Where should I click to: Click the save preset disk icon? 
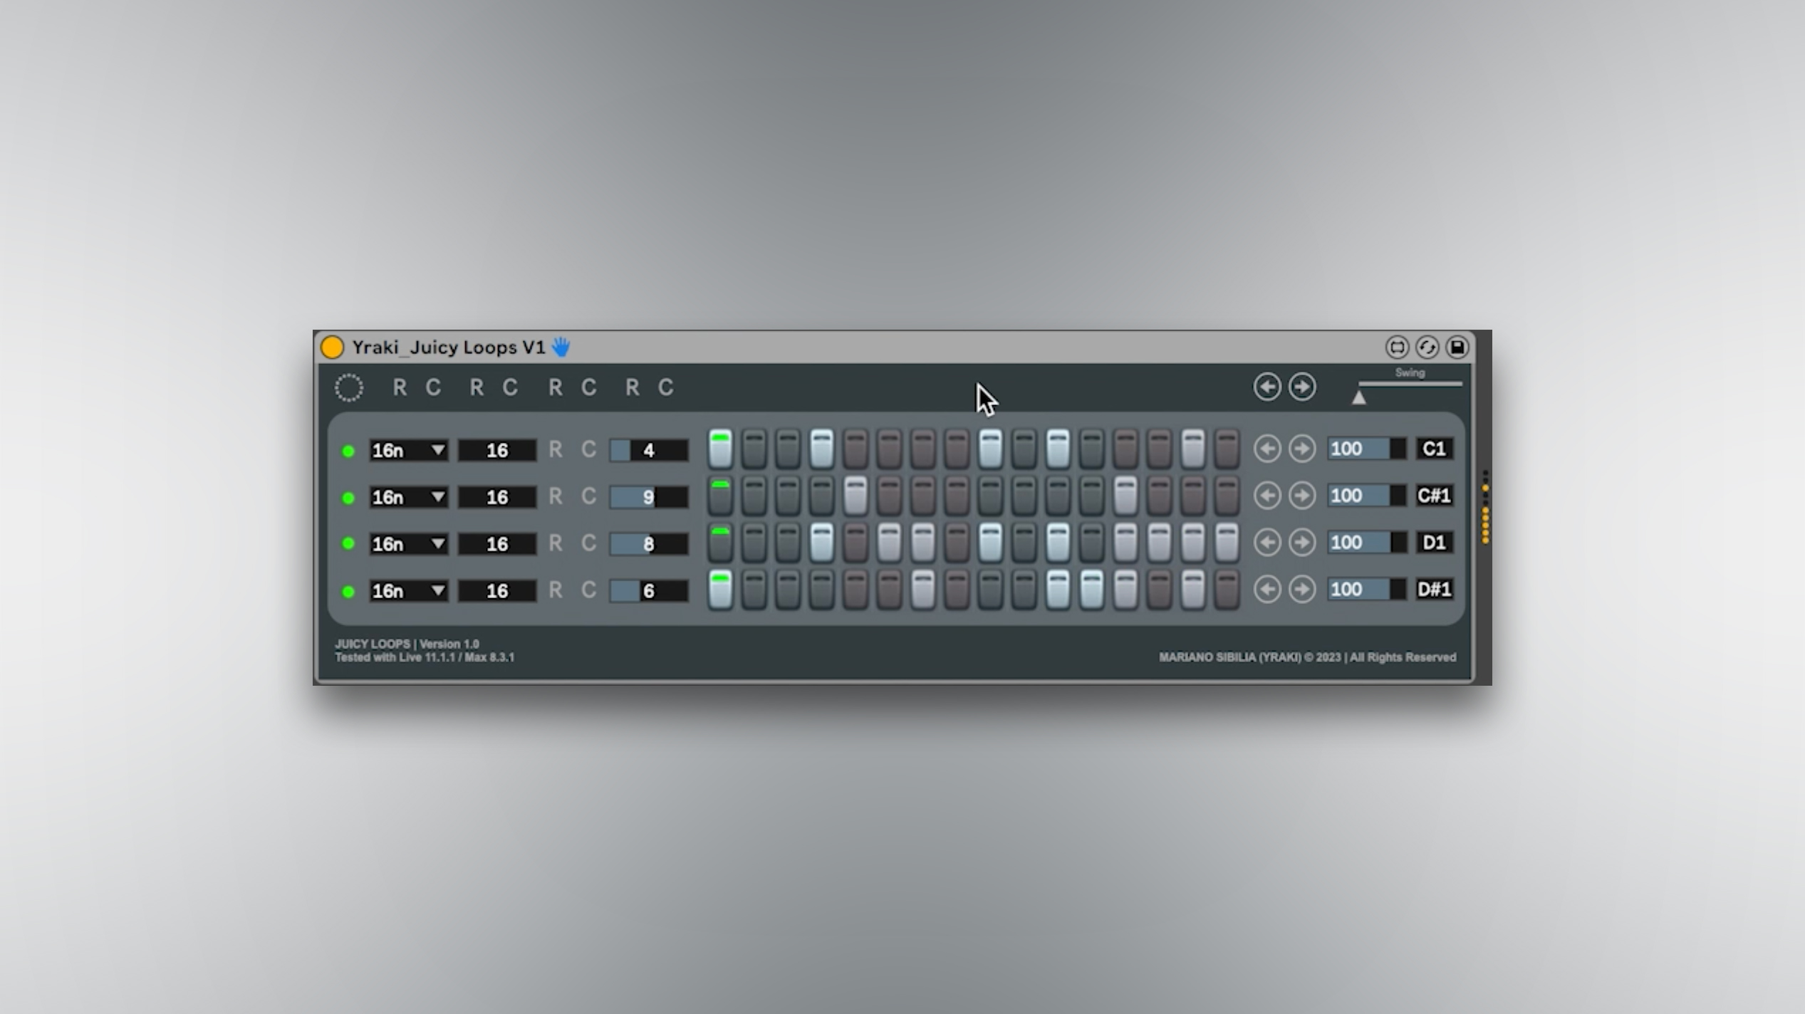click(x=1457, y=347)
